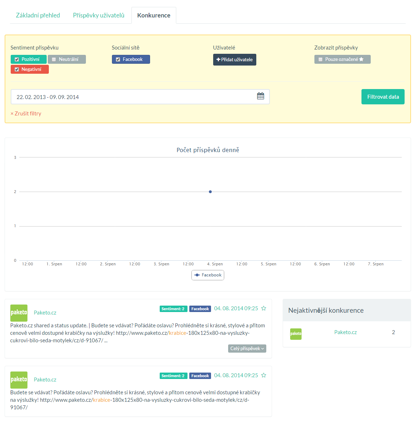Image resolution: width=416 pixels, height=426 pixels.
Task: Click the Sentiment příspěvku label
Action: click(35, 47)
